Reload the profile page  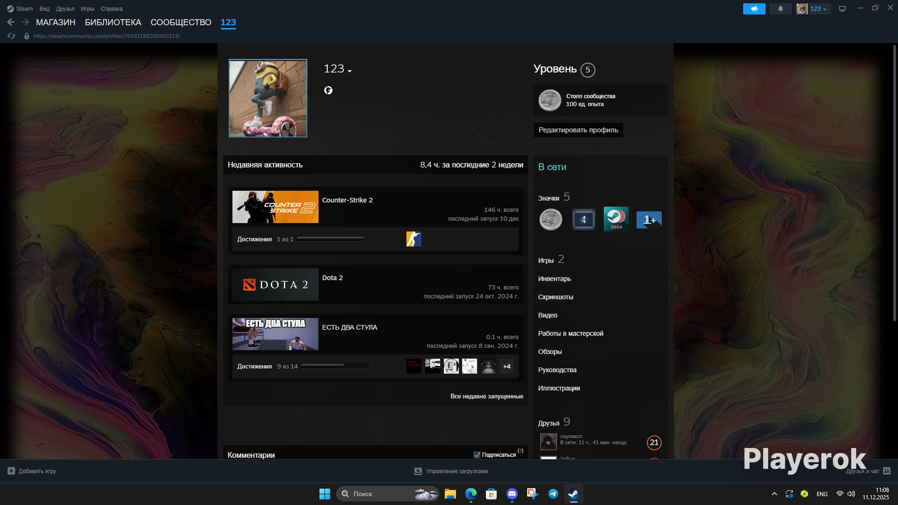tap(11, 36)
